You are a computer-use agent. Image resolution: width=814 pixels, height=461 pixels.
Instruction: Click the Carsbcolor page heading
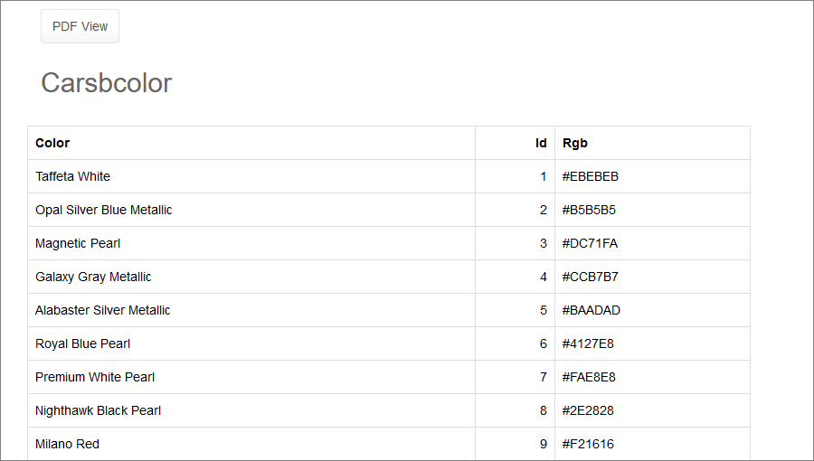[x=106, y=83]
